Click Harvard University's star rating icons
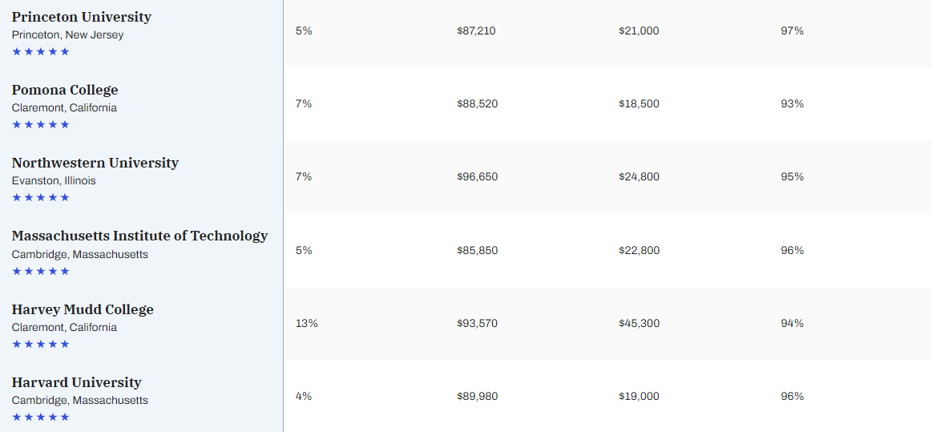This screenshot has width=932, height=432. coord(41,418)
